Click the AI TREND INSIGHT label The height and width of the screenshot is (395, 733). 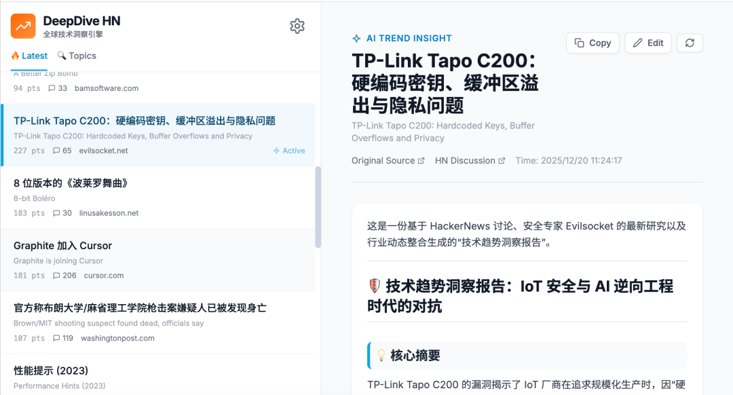pos(409,38)
